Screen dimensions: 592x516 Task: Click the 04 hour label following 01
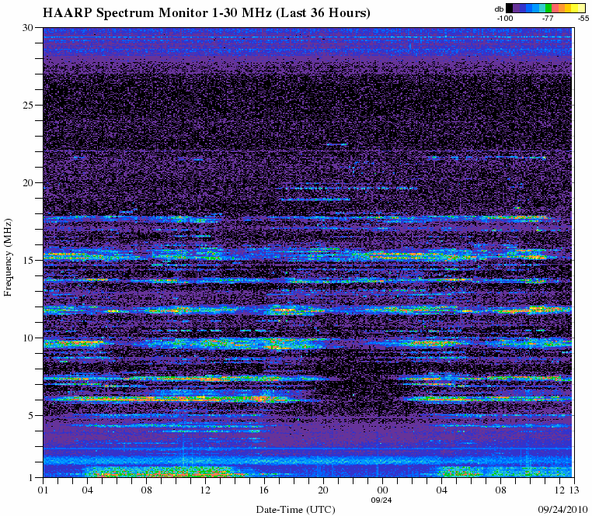(88, 490)
